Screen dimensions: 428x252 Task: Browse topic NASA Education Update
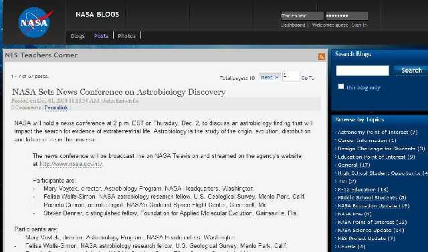(x=373, y=206)
